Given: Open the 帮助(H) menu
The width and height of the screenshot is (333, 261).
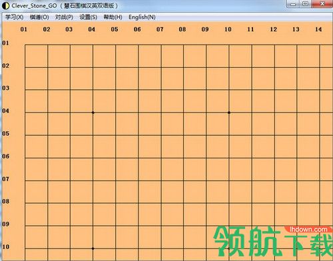Looking at the screenshot, I should coord(113,17).
